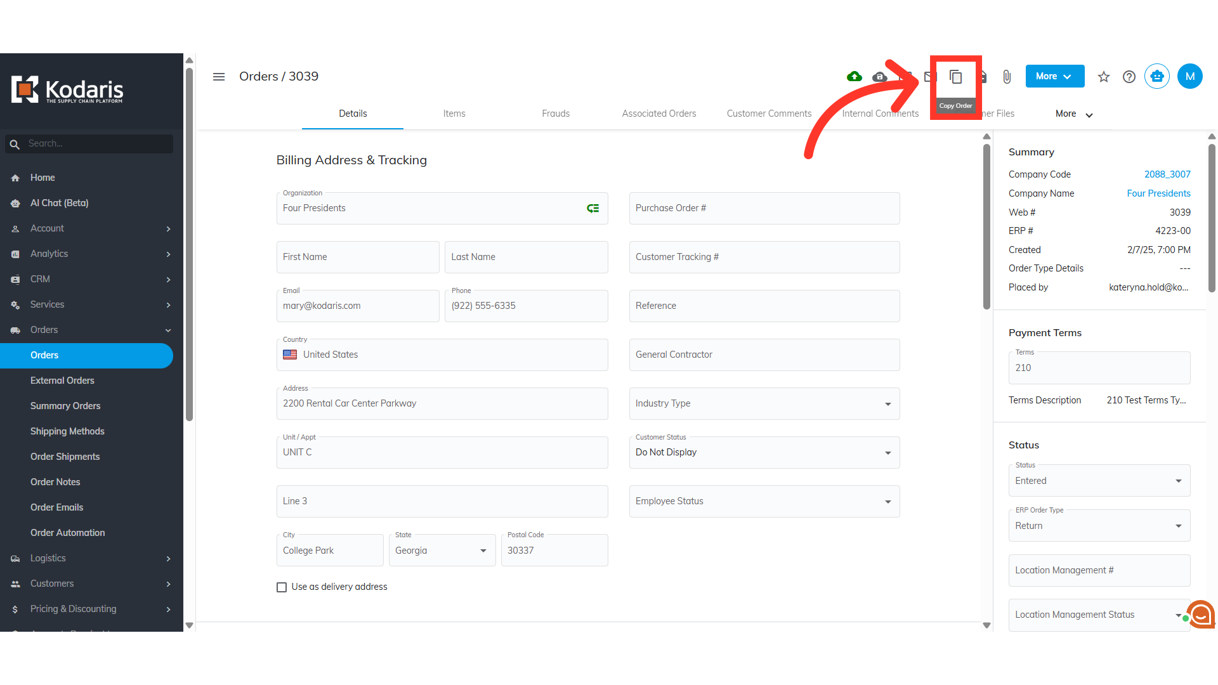Click the blue More button
This screenshot has width=1218, height=685.
tap(1054, 76)
